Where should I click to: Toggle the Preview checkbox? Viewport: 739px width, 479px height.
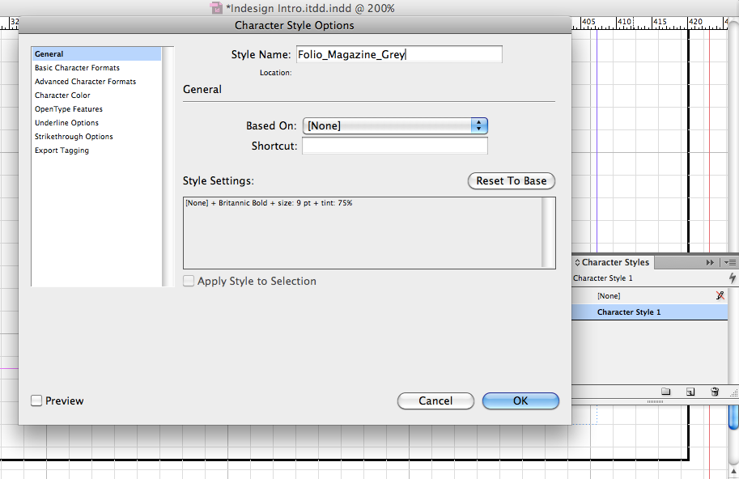pyautogui.click(x=36, y=401)
